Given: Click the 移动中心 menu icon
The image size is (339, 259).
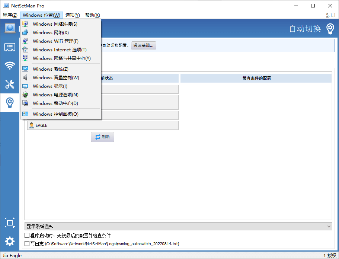Looking at the screenshot, I should click(x=25, y=103).
